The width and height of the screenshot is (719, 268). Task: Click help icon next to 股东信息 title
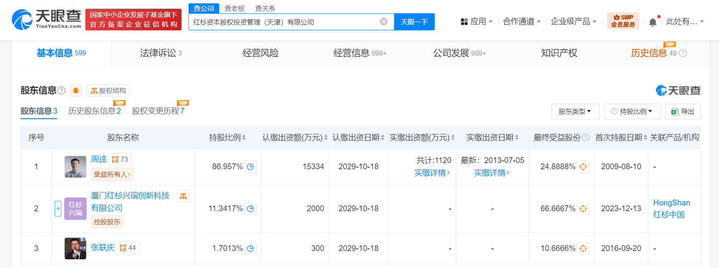(61, 90)
